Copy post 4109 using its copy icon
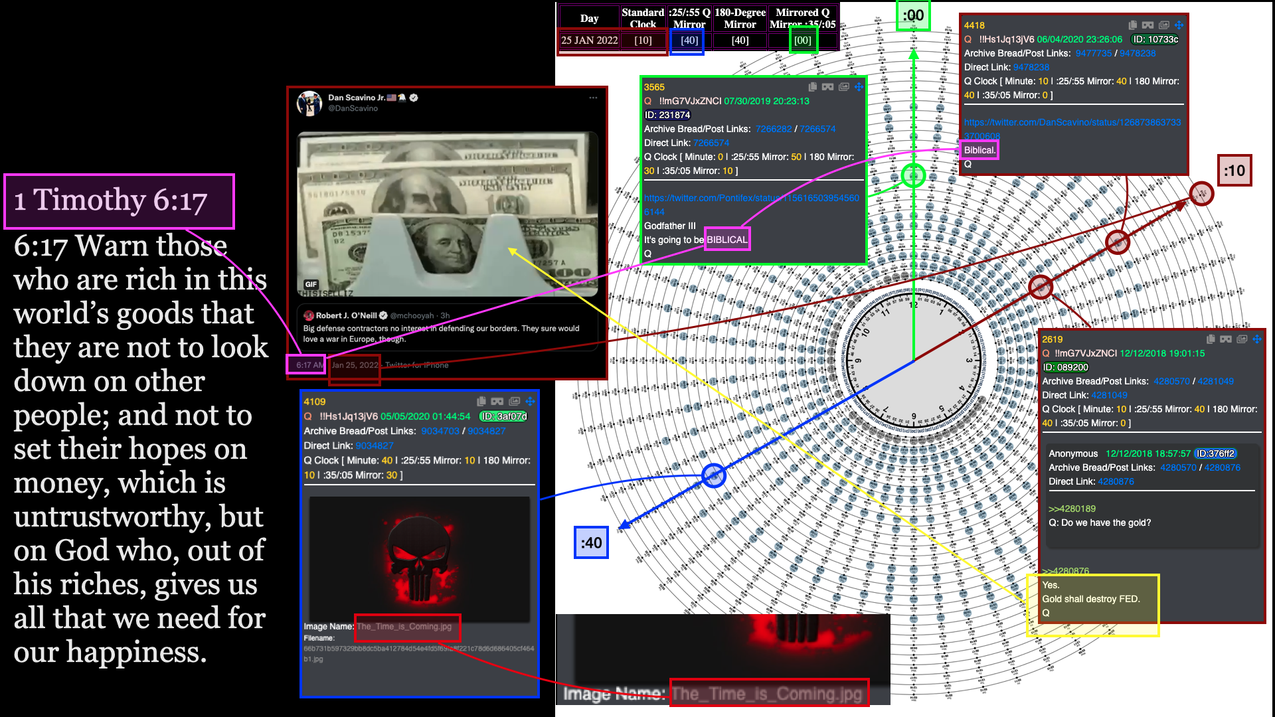The image size is (1275, 717). (481, 401)
